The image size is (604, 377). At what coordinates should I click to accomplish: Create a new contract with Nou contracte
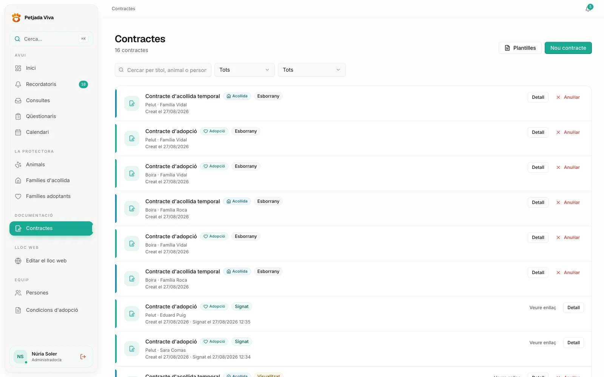pos(568,48)
